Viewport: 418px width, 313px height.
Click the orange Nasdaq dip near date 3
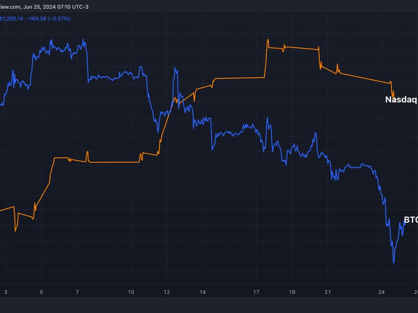pos(15,230)
